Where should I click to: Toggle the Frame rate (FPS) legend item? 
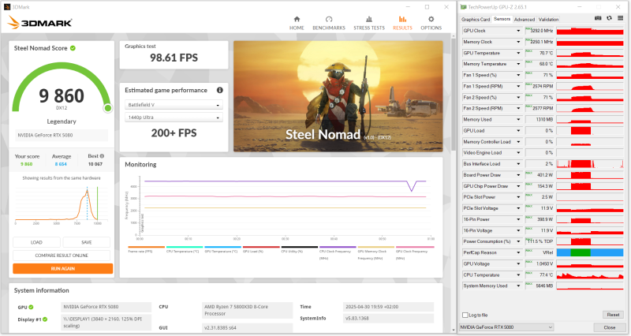point(146,249)
